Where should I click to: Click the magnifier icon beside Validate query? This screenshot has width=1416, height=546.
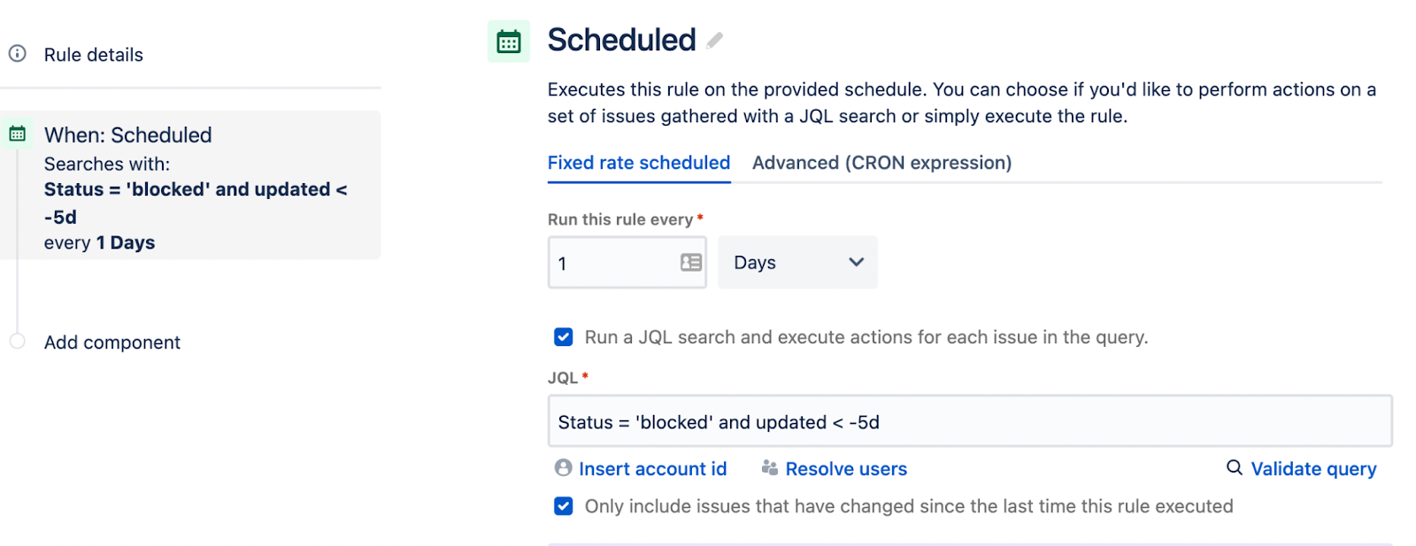(1233, 468)
